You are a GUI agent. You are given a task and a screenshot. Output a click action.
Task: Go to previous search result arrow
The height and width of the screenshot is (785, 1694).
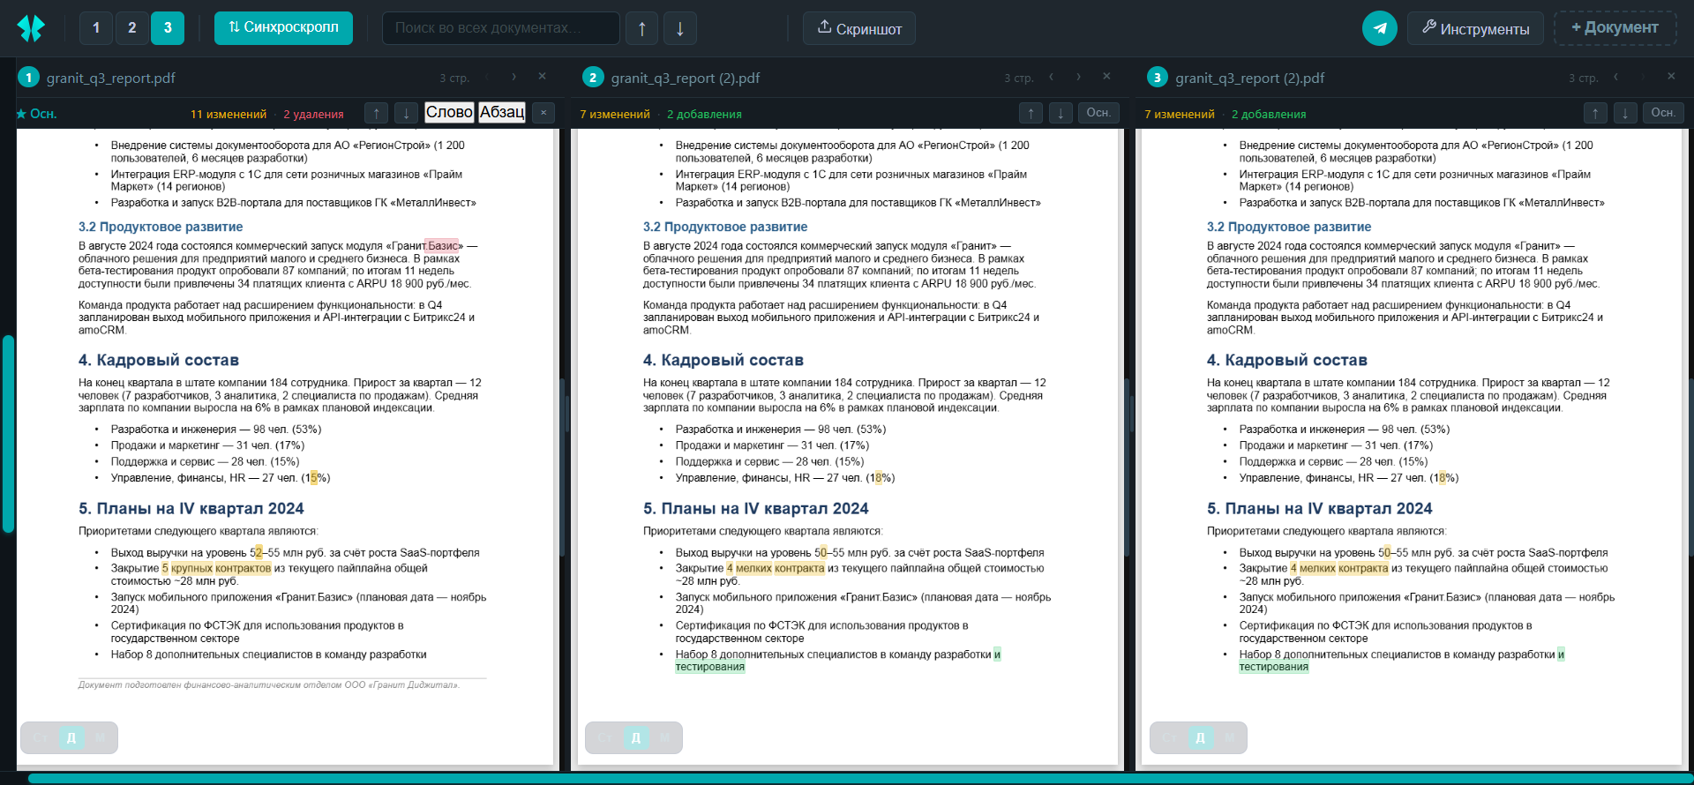pyautogui.click(x=642, y=28)
